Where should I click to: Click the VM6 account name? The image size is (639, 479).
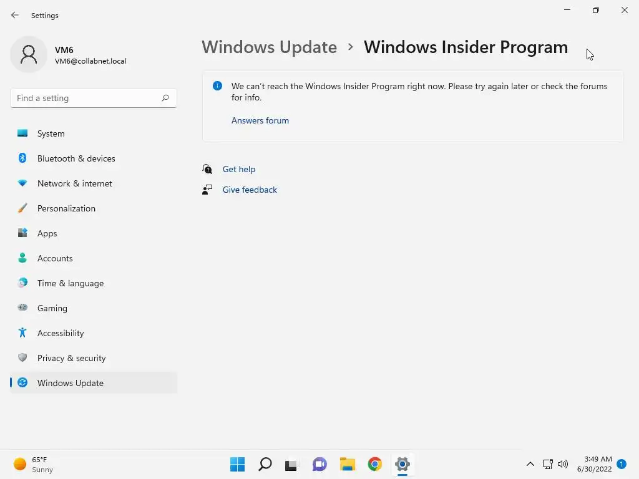point(64,50)
